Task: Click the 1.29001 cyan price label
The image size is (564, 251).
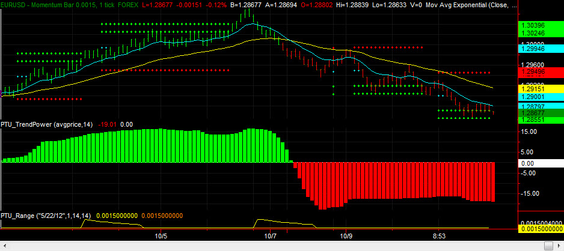Action: [x=541, y=97]
